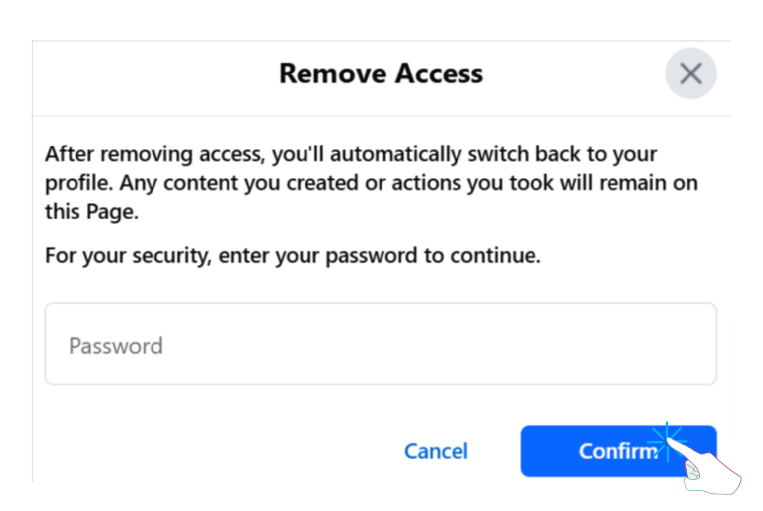Click the empty Password placeholder text

(x=116, y=345)
